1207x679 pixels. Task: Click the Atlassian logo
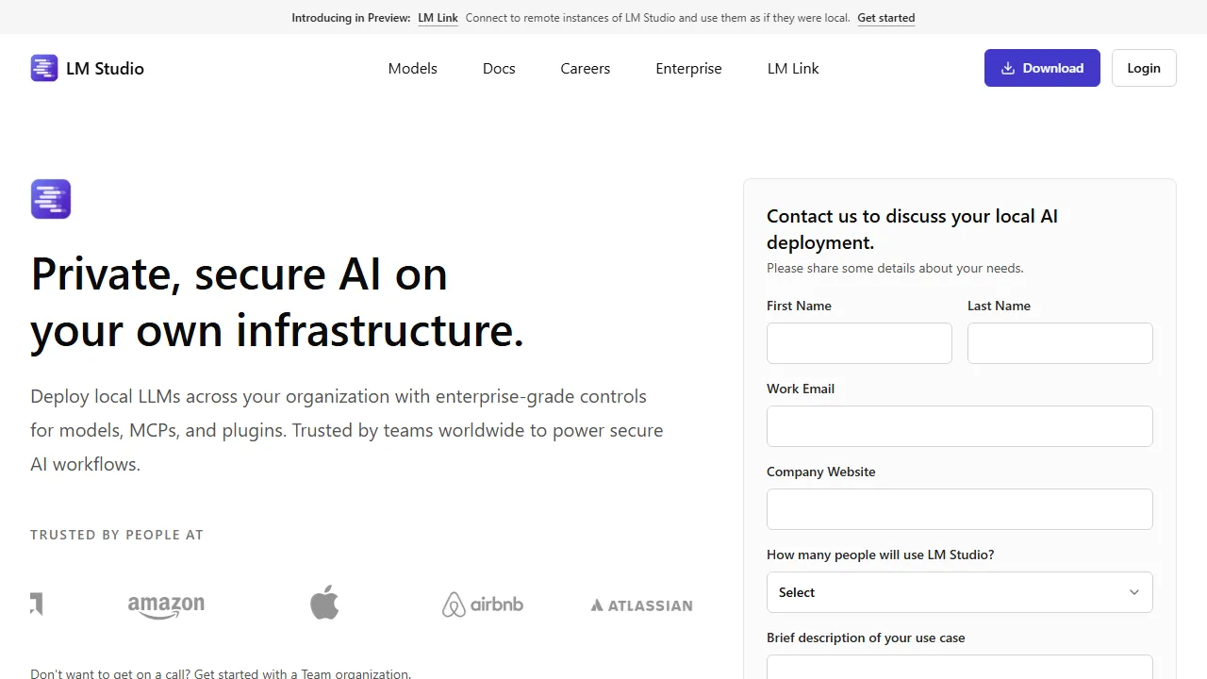click(x=642, y=605)
